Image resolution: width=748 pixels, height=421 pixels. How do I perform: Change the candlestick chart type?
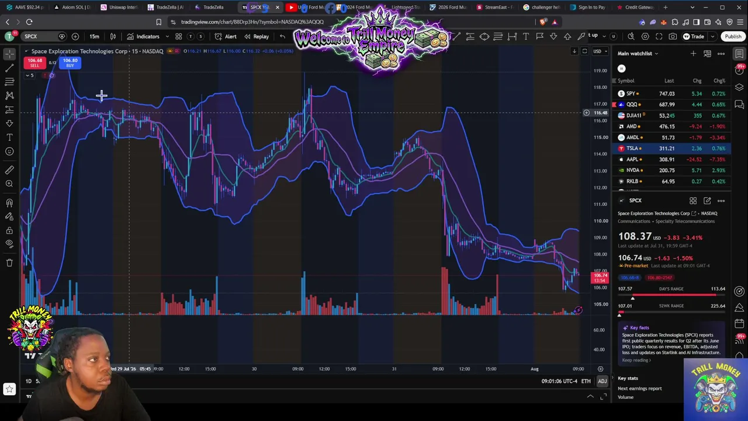[113, 36]
